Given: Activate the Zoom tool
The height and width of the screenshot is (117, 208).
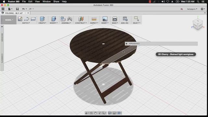Looking at the screenshot, I should (x=99, y=113).
